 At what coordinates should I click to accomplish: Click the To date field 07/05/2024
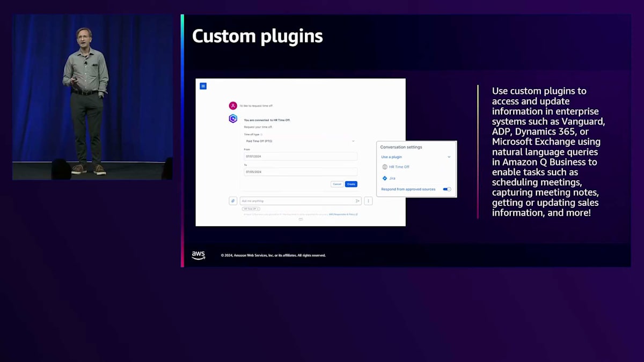coord(301,172)
